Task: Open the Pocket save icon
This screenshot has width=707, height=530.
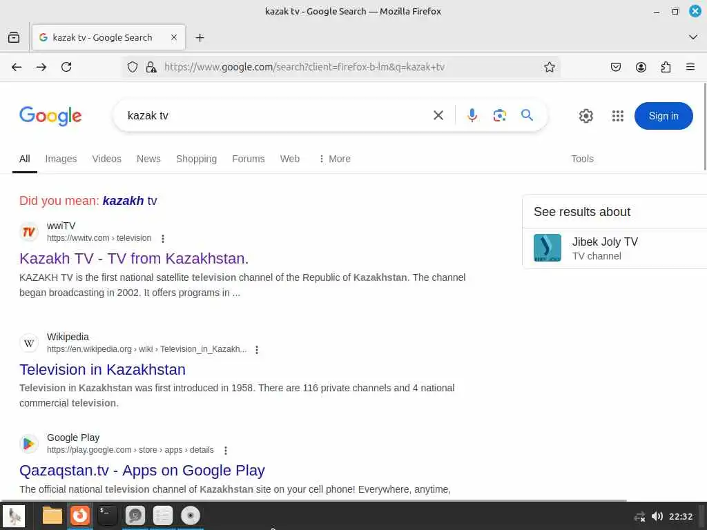Action: coord(615,67)
